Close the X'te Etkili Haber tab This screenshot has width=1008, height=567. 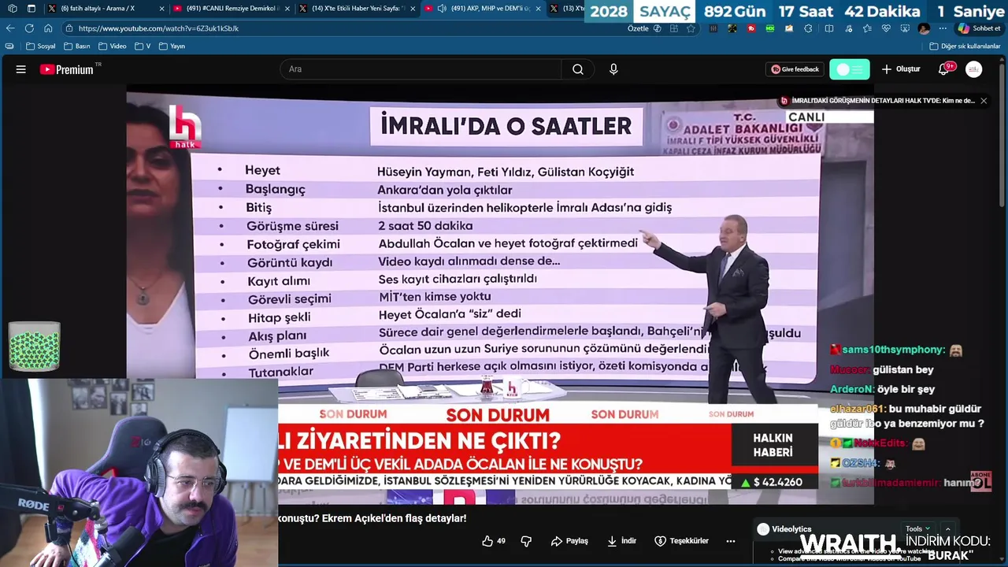tap(413, 9)
